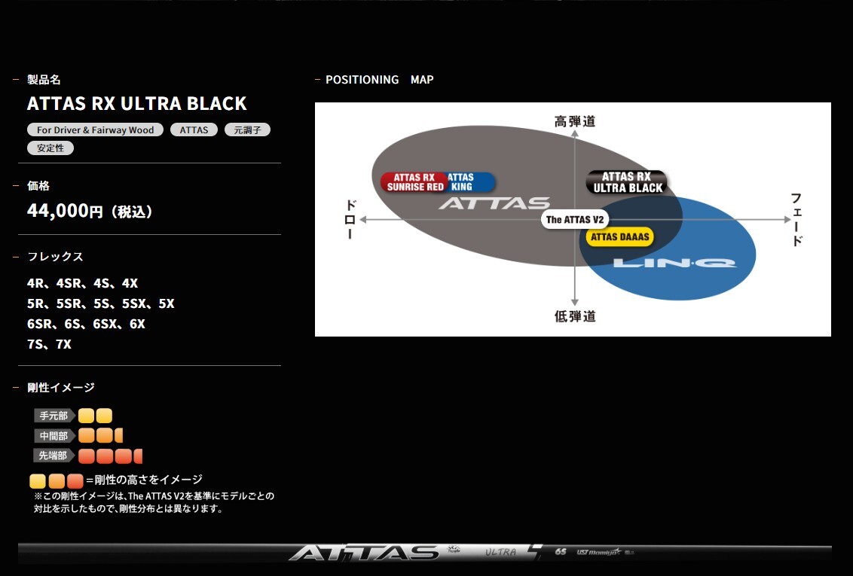Click the ATTAS shaft image at bottom
The height and width of the screenshot is (576, 853).
point(425,553)
